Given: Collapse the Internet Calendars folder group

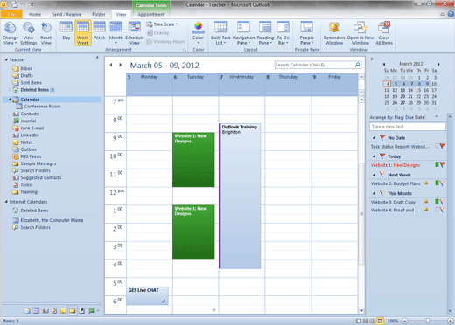Looking at the screenshot, I should click(6, 202).
